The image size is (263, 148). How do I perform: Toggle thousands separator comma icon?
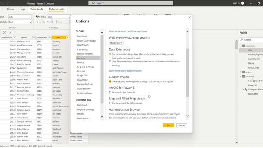(x=48, y=22)
